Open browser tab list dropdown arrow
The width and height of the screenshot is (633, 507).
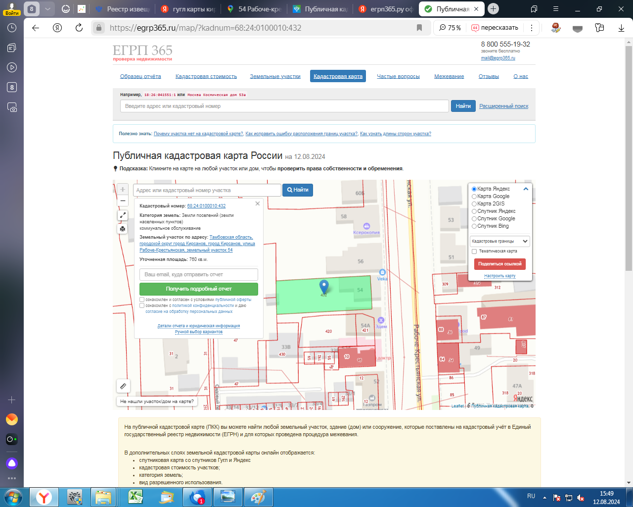point(47,9)
